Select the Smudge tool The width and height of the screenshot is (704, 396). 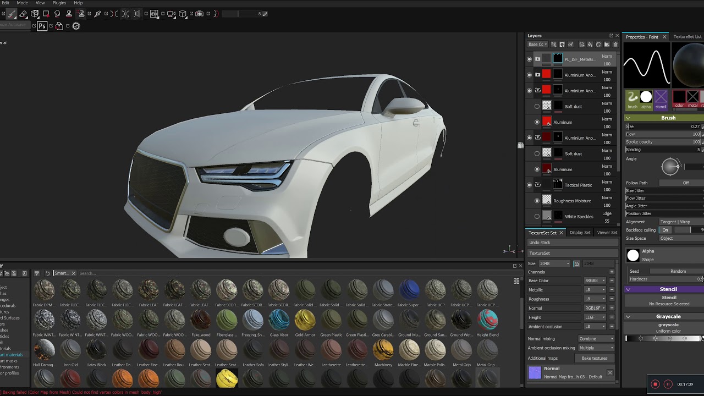[x=57, y=14]
